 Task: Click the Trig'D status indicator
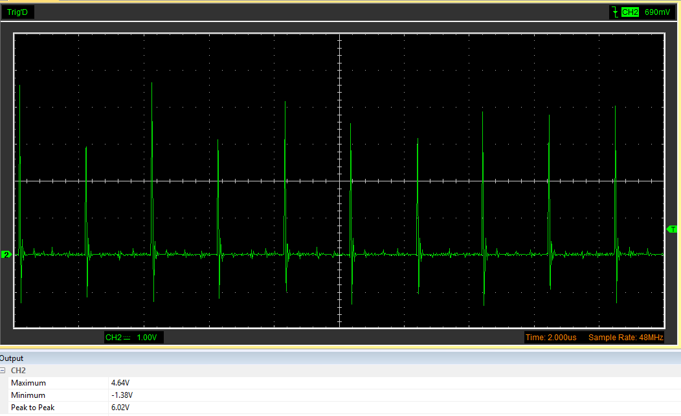coord(19,12)
